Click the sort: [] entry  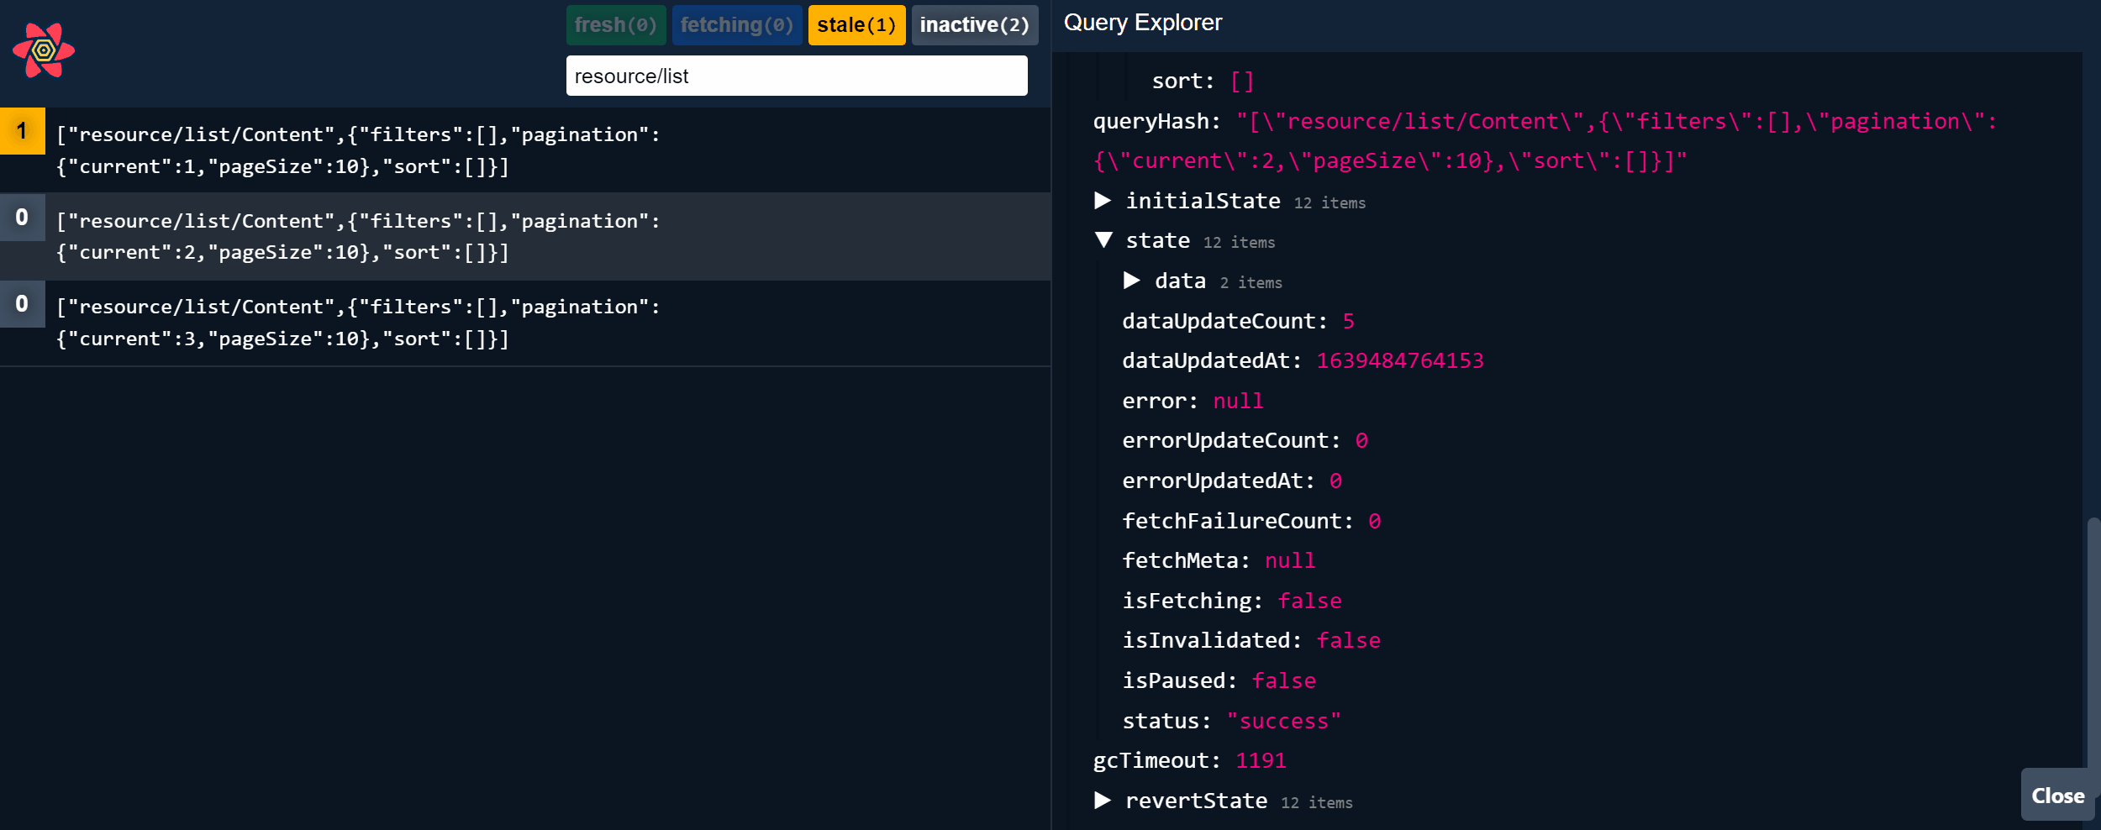[x=1203, y=81]
